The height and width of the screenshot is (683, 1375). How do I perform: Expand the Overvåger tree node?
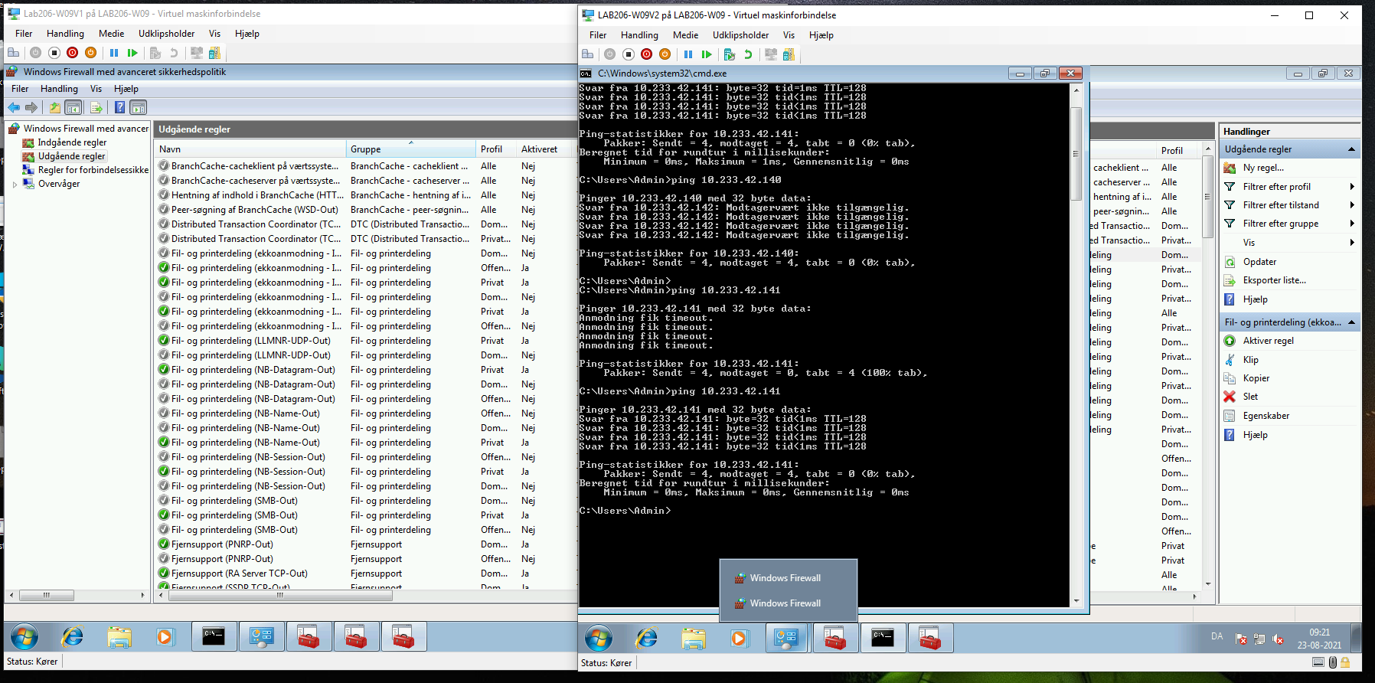(15, 185)
